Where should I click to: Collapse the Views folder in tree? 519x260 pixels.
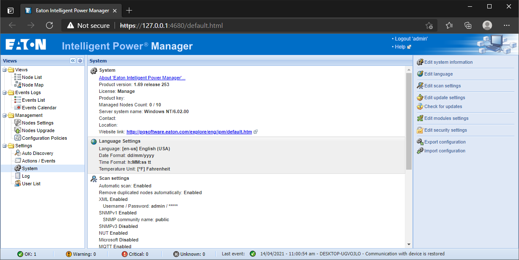tap(4, 70)
